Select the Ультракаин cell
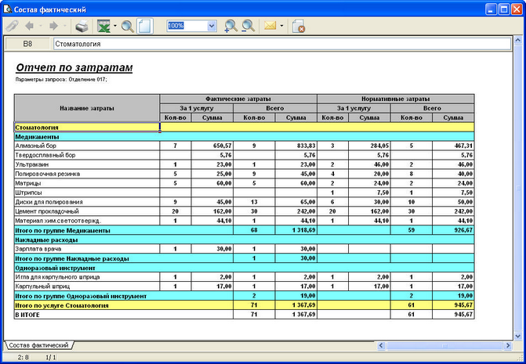 pos(86,164)
